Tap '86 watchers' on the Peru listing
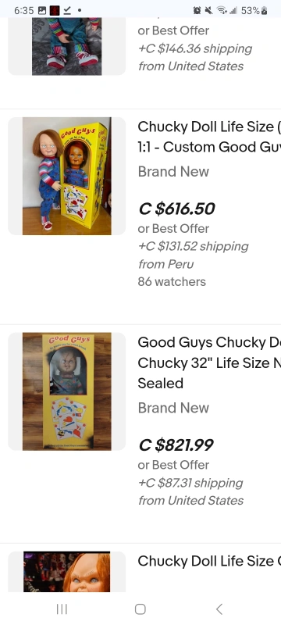281x625 pixels. pos(172,281)
